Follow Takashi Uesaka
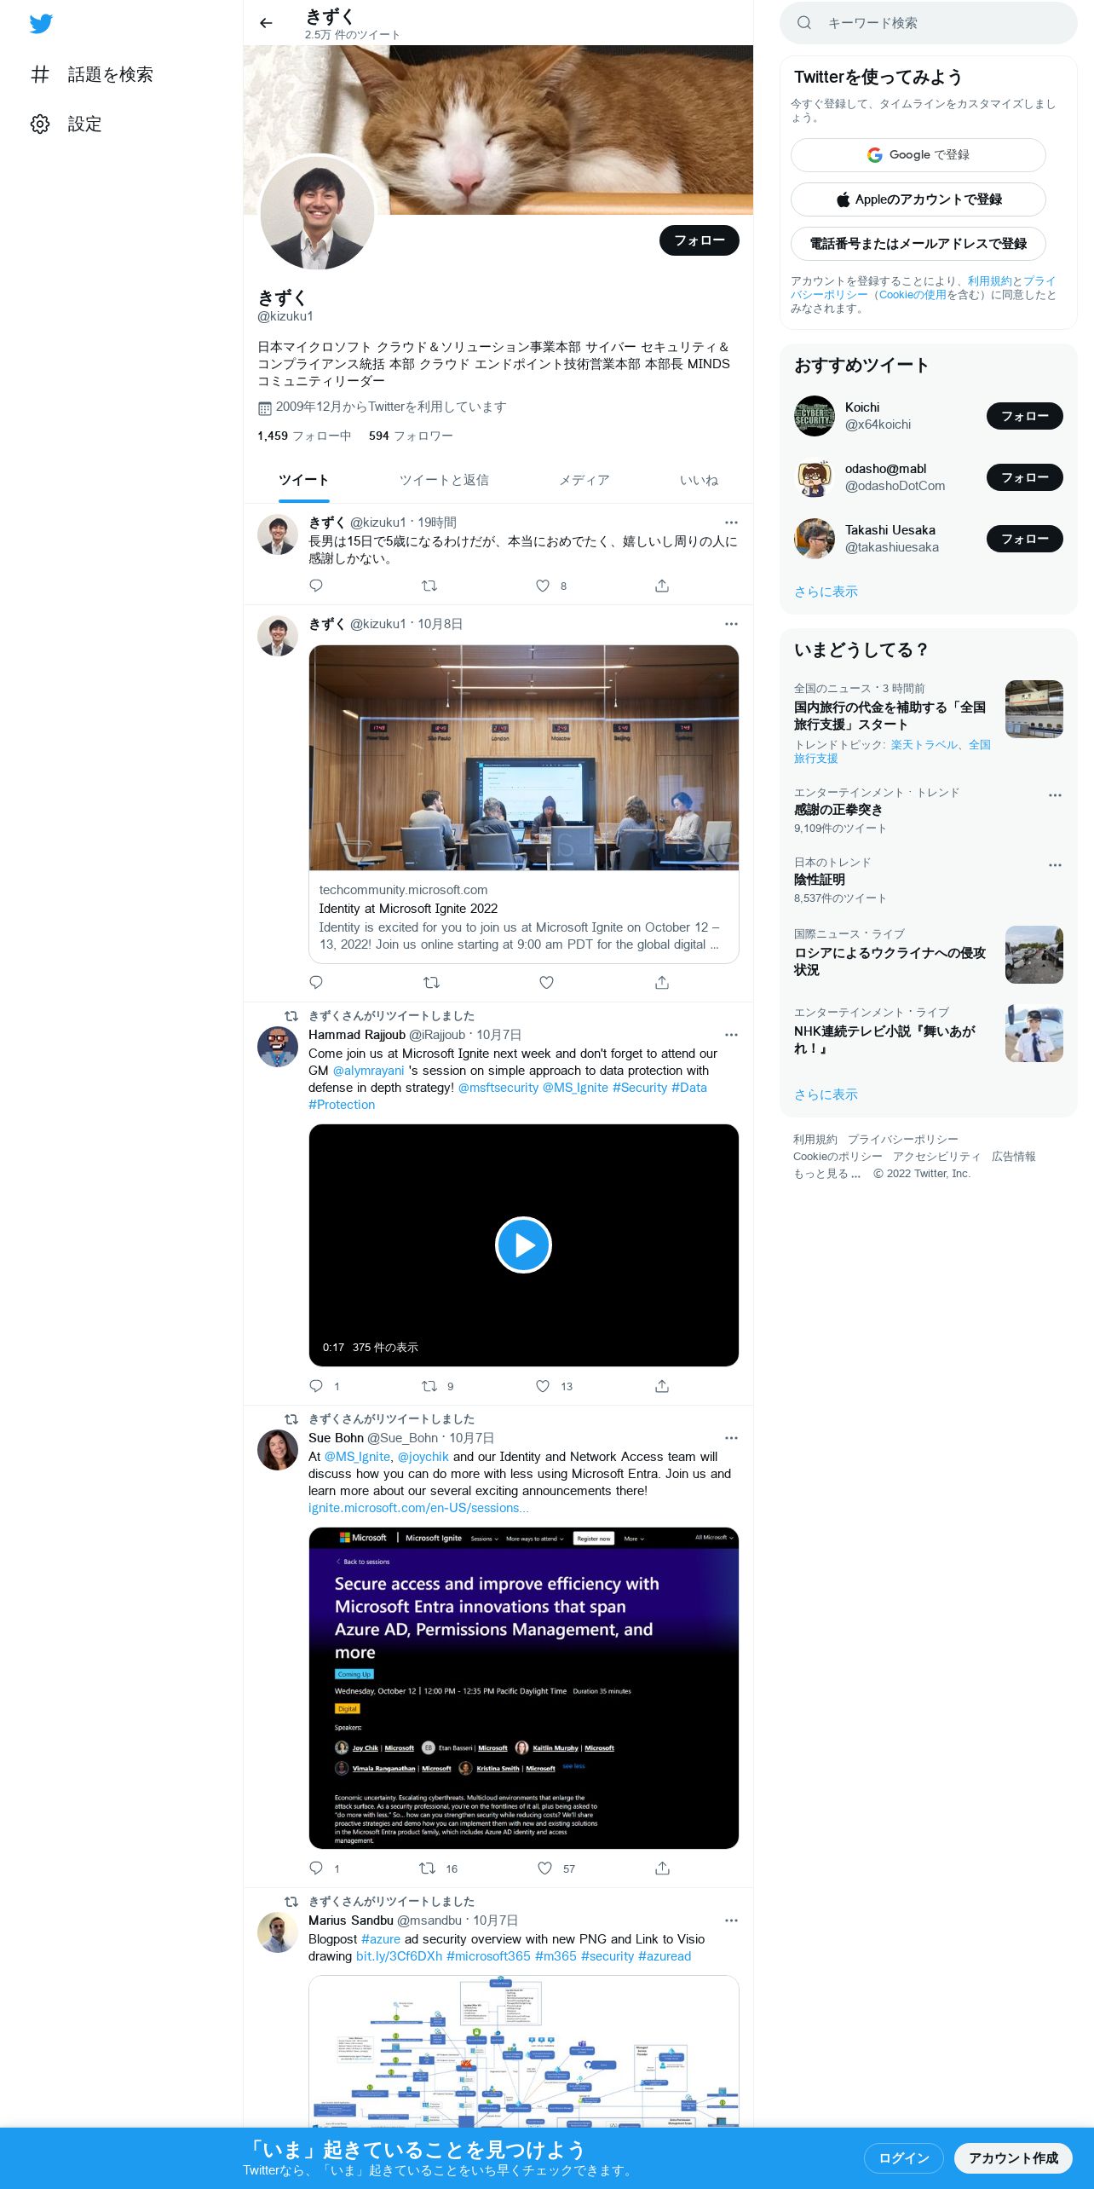 point(1024,539)
